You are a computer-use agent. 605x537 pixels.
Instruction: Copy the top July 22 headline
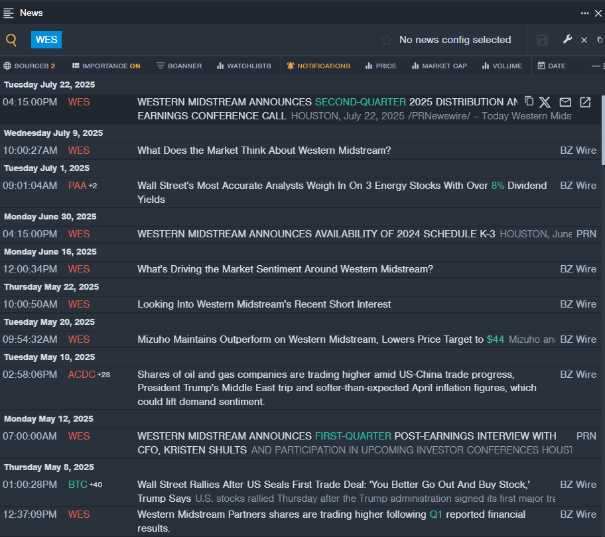529,101
